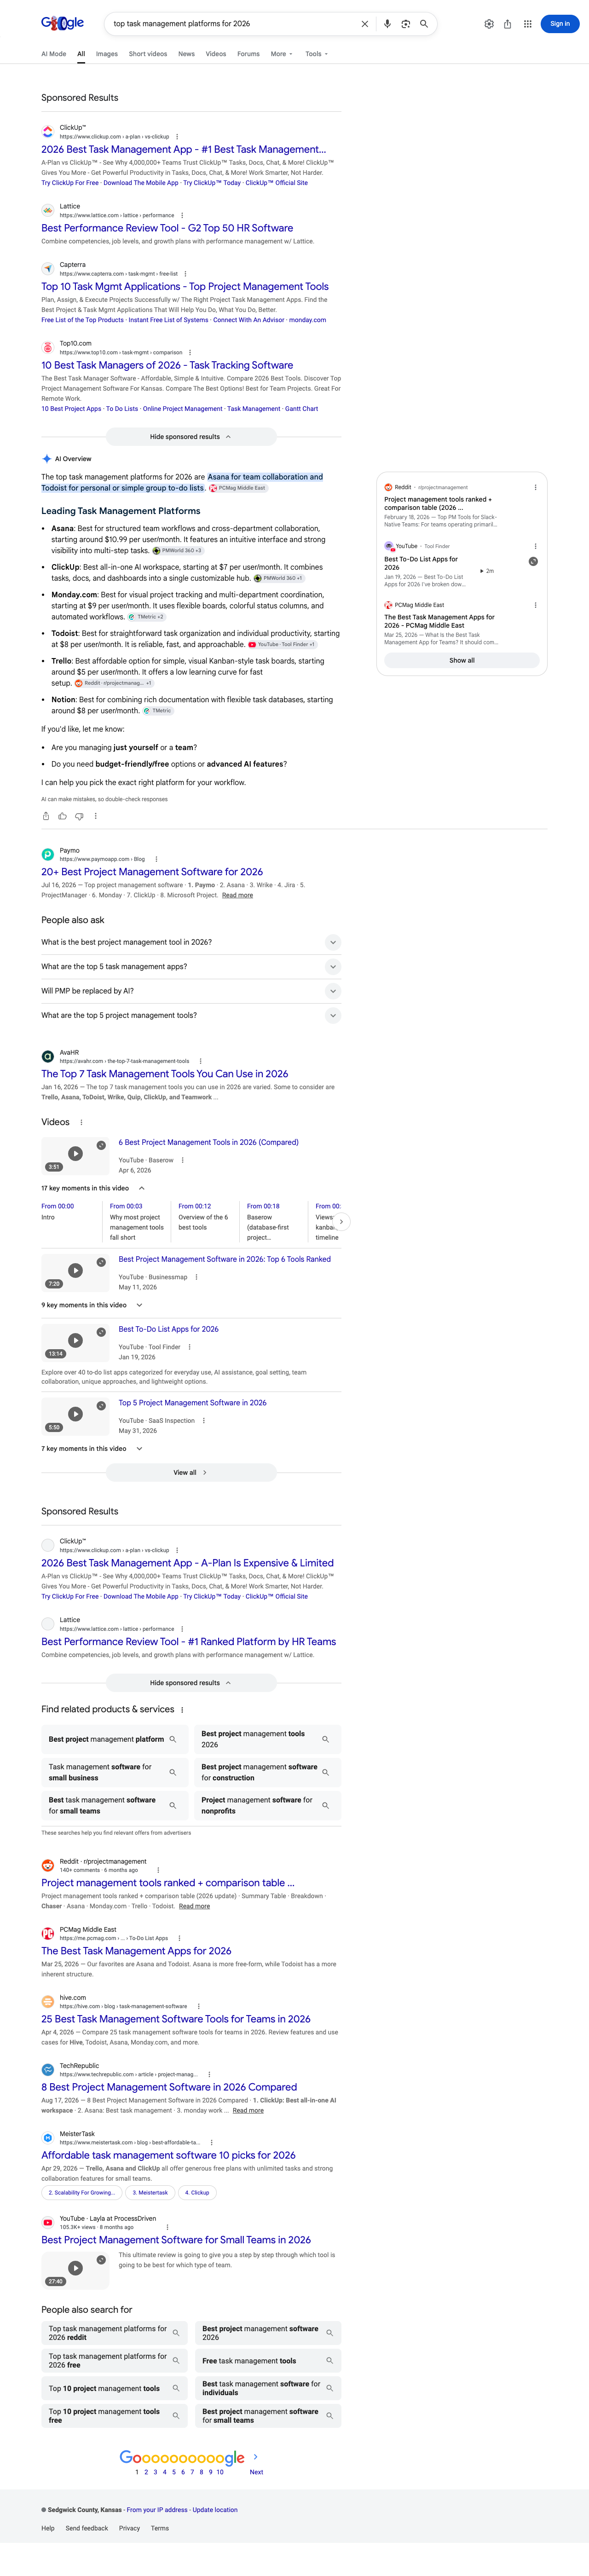The height and width of the screenshot is (2576, 589).
Task: Play the 6 Best Project Management Tools video
Action: [75, 1154]
